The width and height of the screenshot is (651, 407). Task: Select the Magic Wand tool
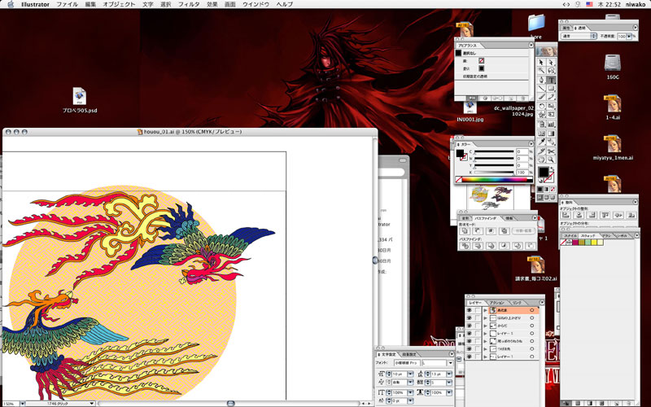pyautogui.click(x=541, y=71)
